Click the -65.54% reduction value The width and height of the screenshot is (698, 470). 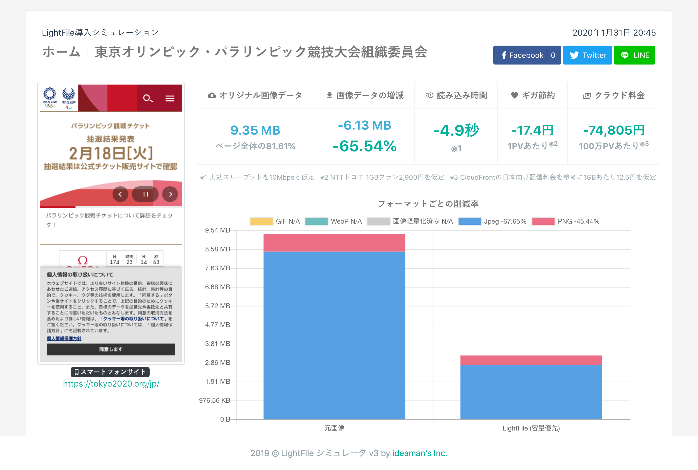pos(365,146)
